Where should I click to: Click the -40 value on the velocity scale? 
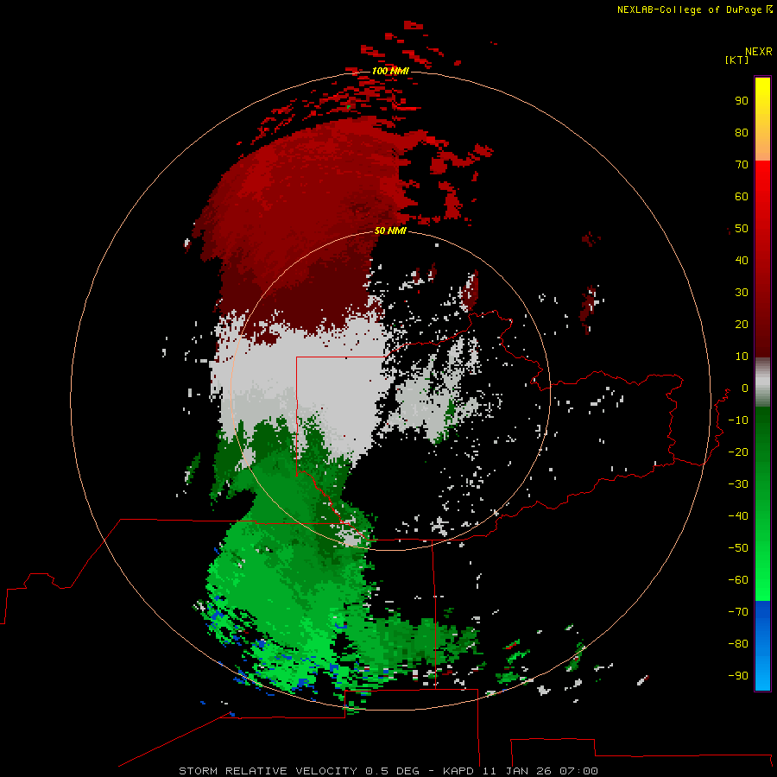pos(738,516)
